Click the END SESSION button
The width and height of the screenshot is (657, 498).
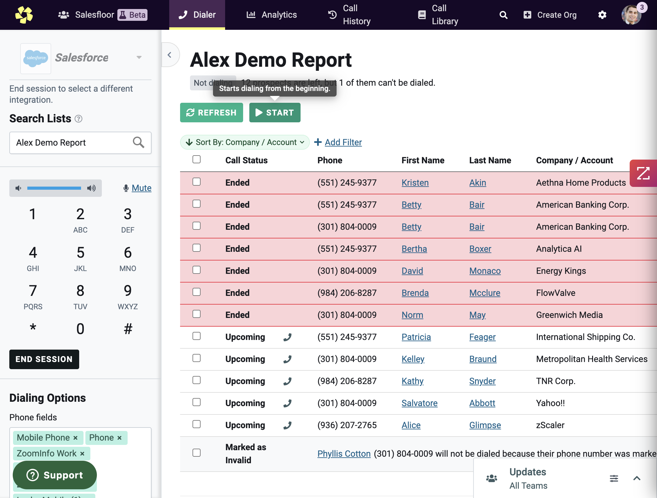(44, 359)
